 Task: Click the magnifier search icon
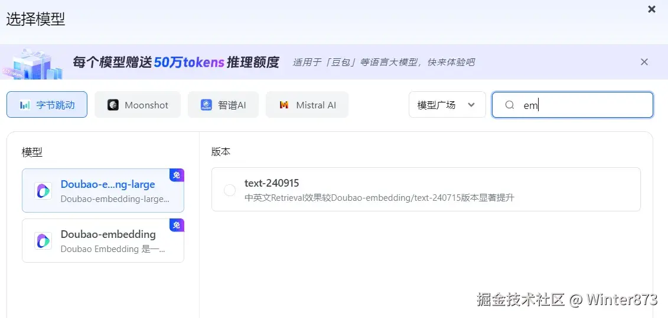510,105
